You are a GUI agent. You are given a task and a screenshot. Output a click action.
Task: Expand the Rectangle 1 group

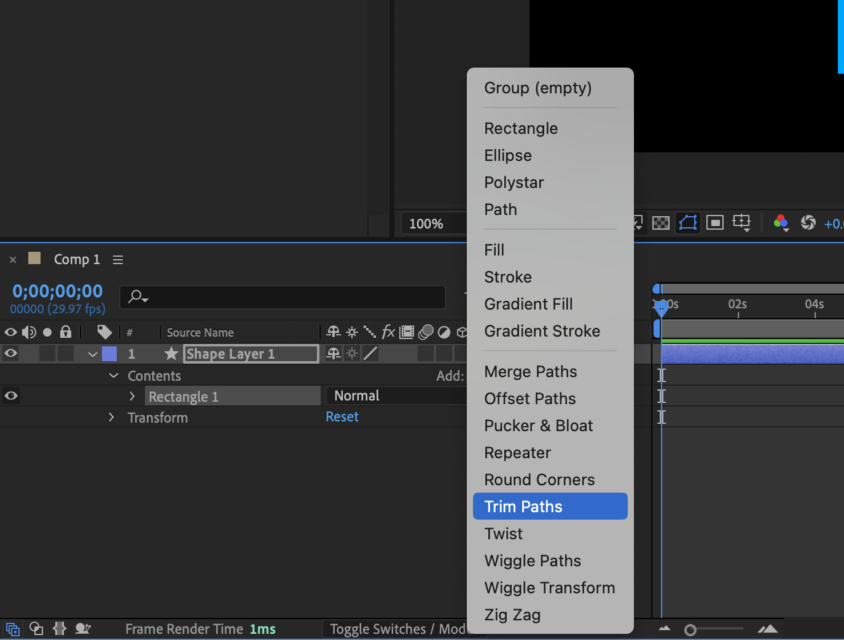coord(132,396)
